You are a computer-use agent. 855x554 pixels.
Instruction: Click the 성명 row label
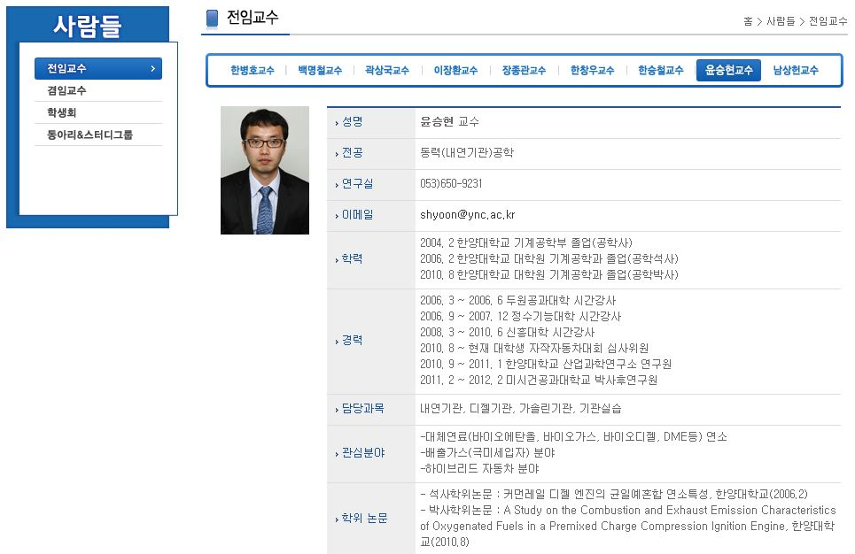pos(352,121)
